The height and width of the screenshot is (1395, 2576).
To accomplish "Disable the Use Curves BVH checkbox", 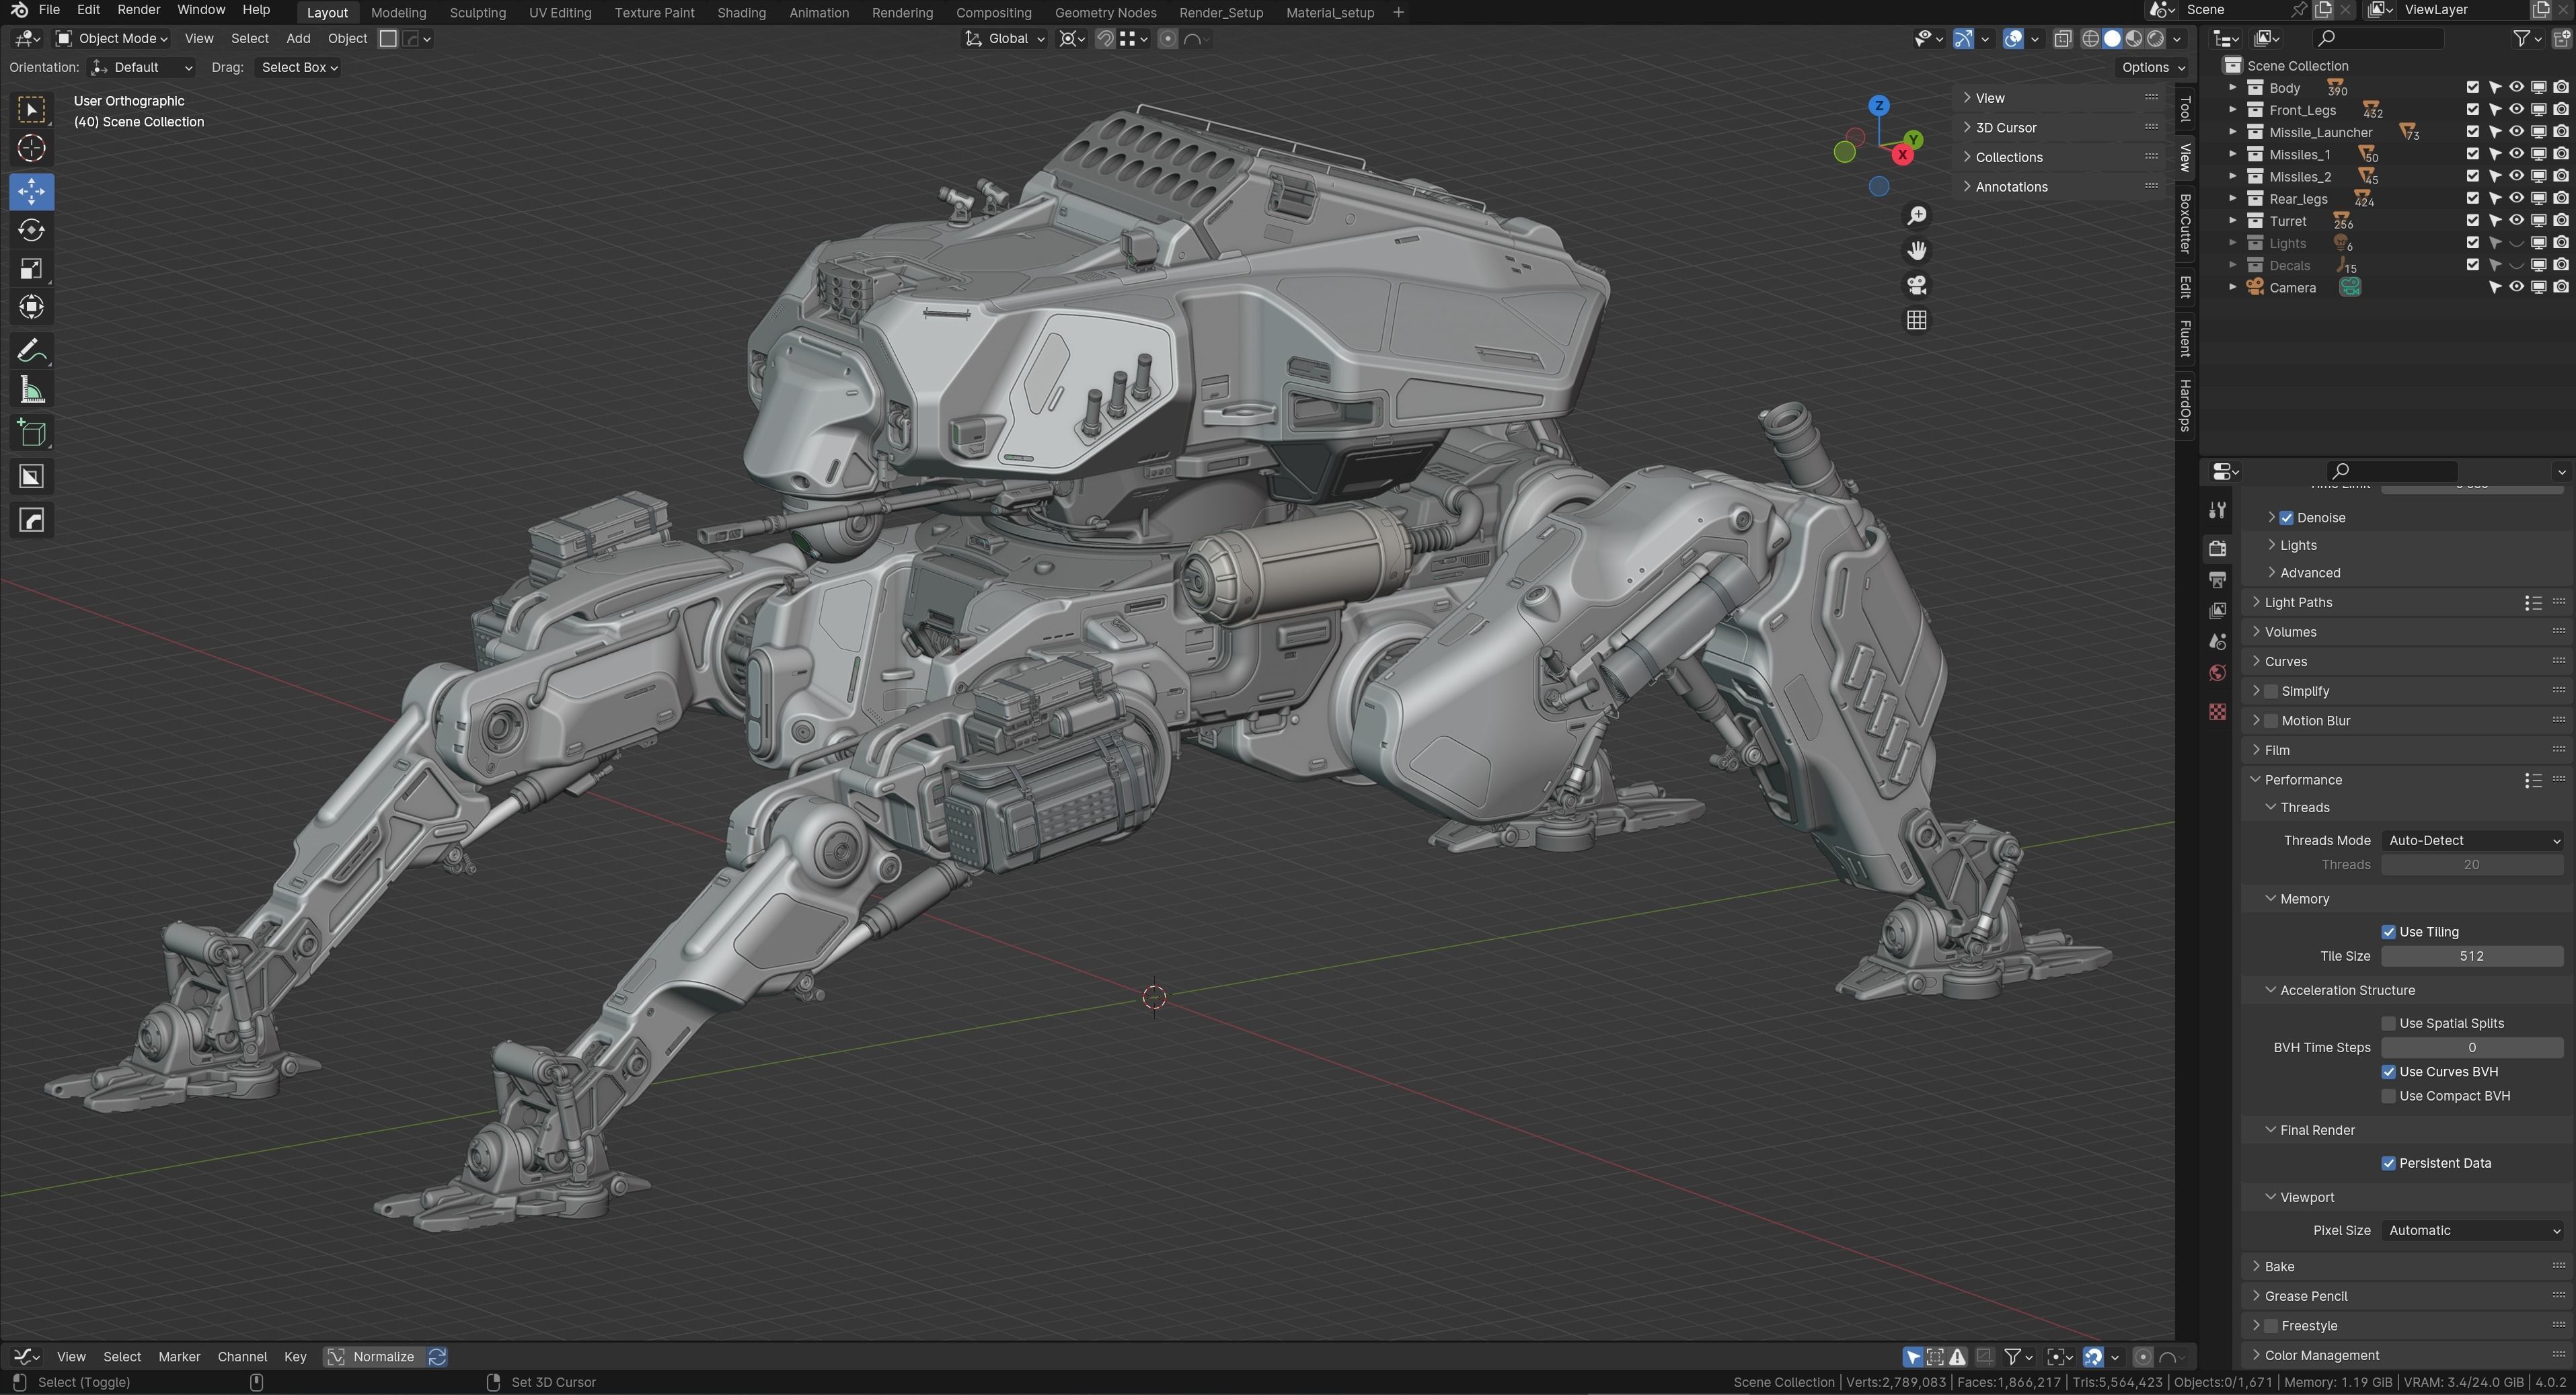I will click(x=2388, y=1072).
